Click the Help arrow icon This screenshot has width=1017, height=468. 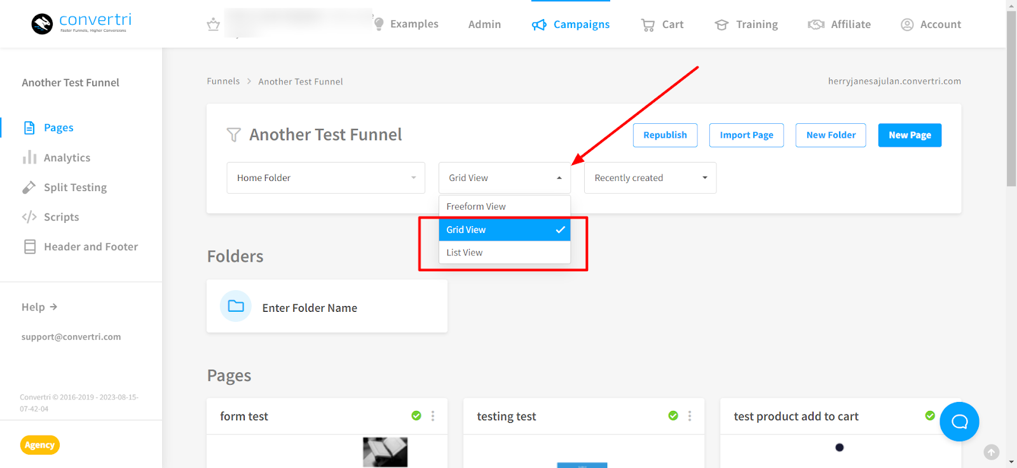click(54, 307)
